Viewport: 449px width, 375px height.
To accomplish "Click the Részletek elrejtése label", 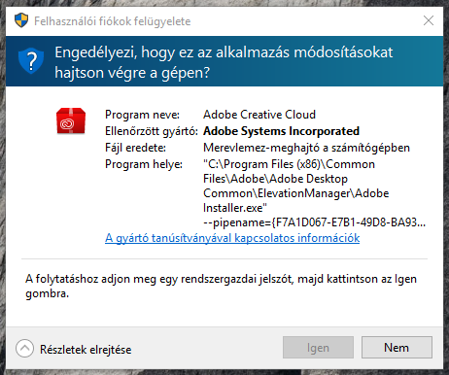I will [x=86, y=350].
